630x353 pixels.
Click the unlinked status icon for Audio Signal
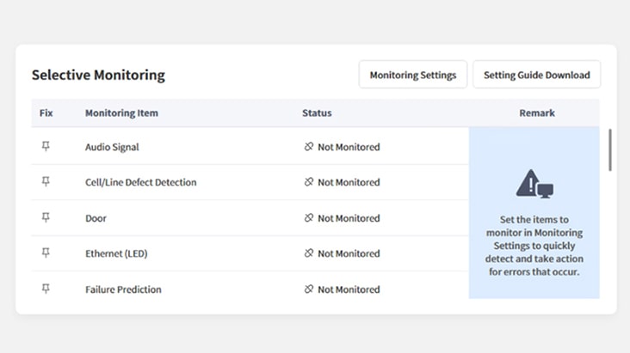pos(309,147)
